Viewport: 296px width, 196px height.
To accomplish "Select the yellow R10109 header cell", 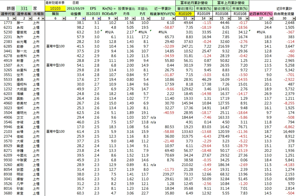I will point(185,14).
